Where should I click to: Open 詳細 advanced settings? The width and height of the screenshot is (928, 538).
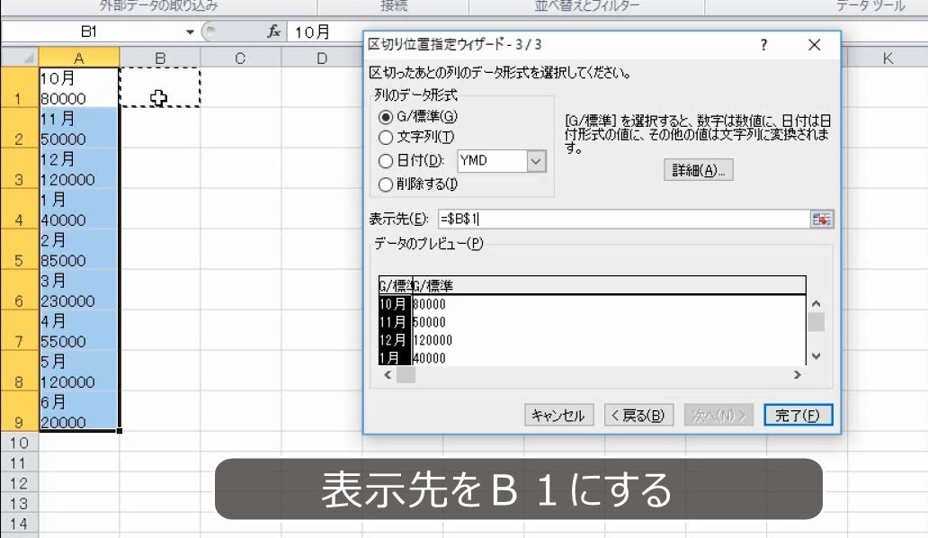pyautogui.click(x=698, y=170)
